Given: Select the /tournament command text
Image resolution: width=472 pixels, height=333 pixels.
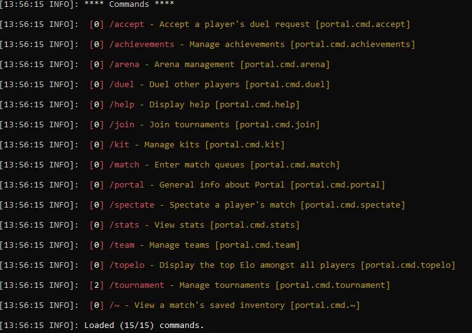Looking at the screenshot, I should point(137,285).
